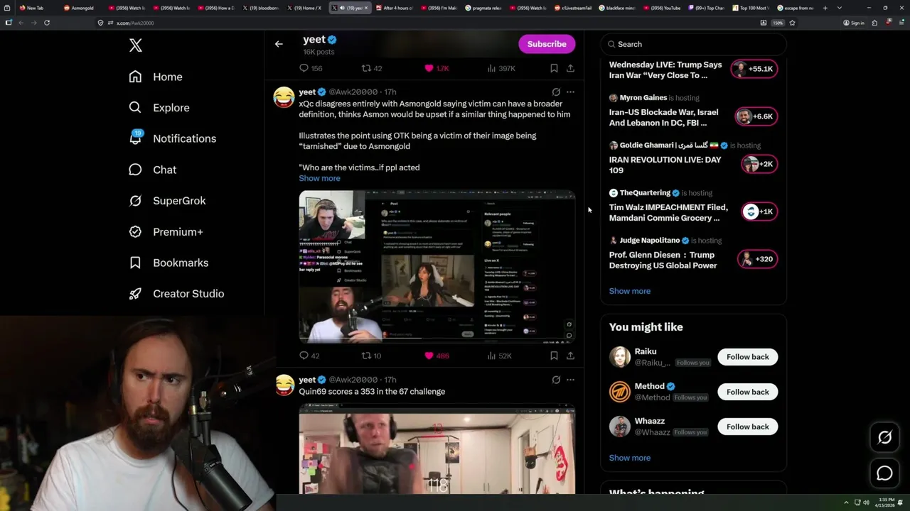Unlike the post with 486 likes
This screenshot has height=511, width=910.
click(437, 356)
